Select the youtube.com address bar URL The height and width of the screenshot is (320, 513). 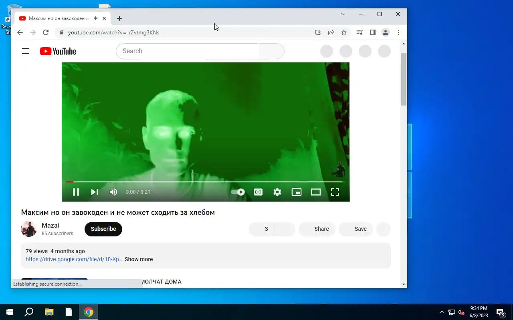[x=114, y=32]
